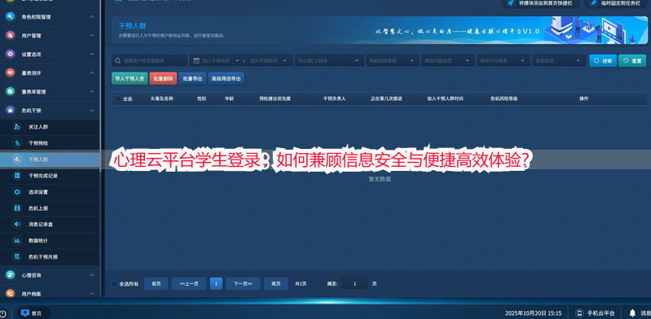The height and width of the screenshot is (319, 651).
Task: Click the 批量导出 button
Action: (x=192, y=78)
